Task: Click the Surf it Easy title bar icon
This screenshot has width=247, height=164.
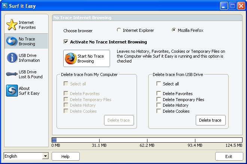Action: click(5, 6)
